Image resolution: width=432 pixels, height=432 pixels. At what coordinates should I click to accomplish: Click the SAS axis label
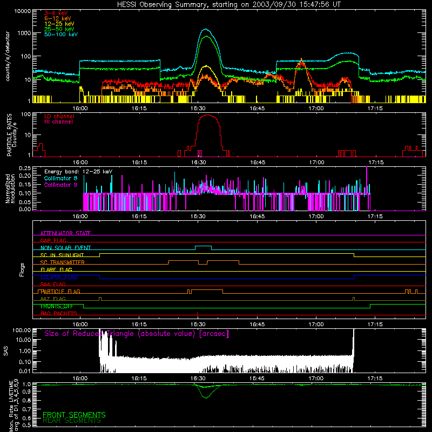(6, 351)
